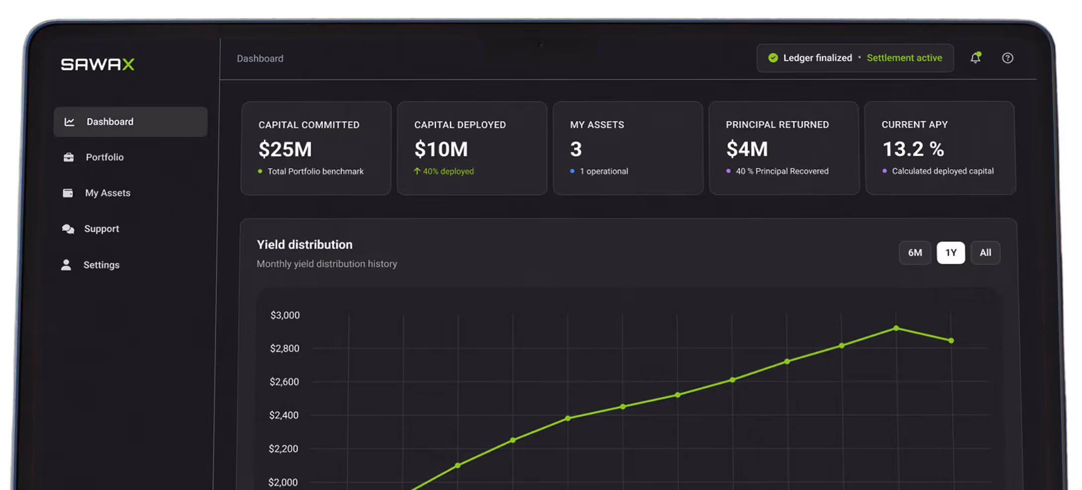This screenshot has width=1082, height=490.
Task: Click the Ledger finalized status text
Action: pyautogui.click(x=818, y=58)
